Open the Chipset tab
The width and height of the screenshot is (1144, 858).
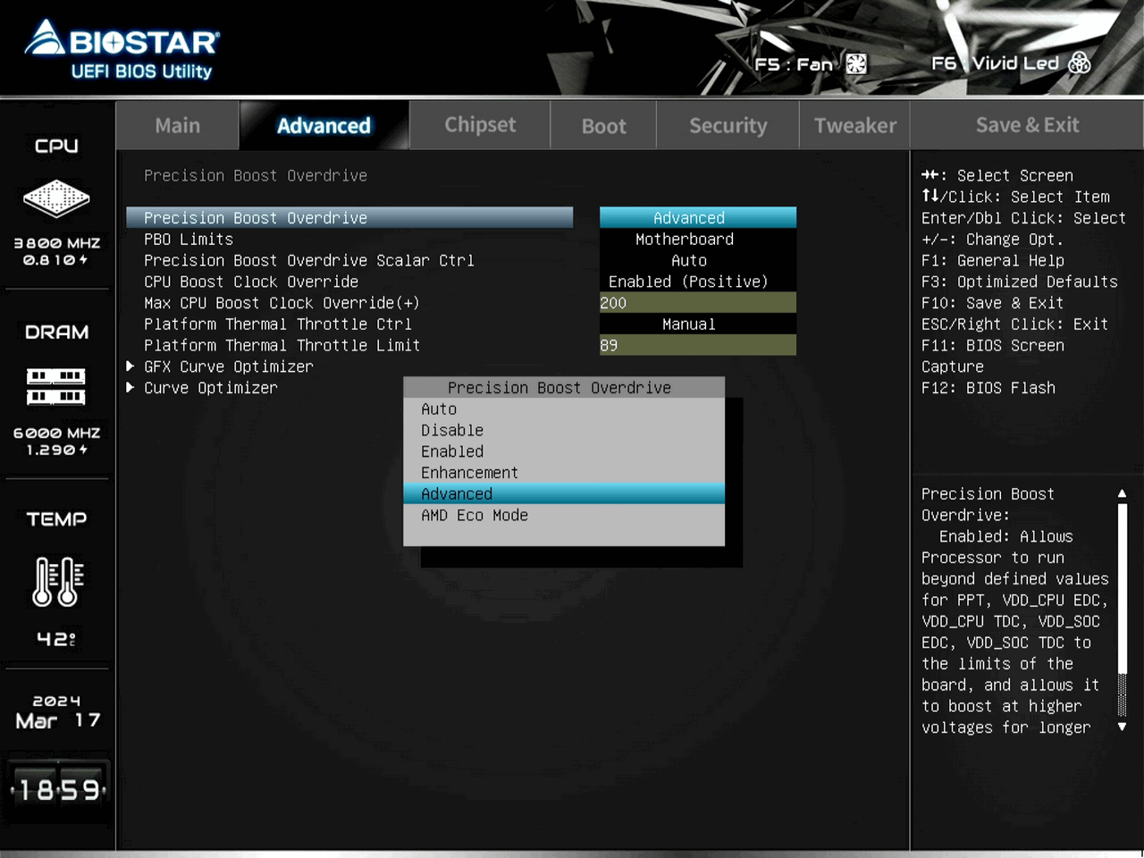coord(480,124)
